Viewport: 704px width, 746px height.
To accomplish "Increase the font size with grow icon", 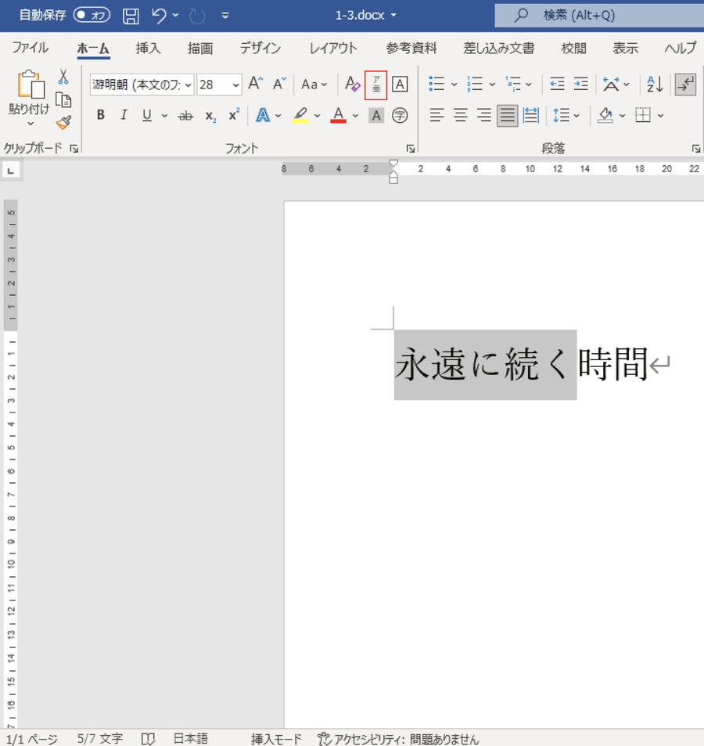I will (256, 85).
